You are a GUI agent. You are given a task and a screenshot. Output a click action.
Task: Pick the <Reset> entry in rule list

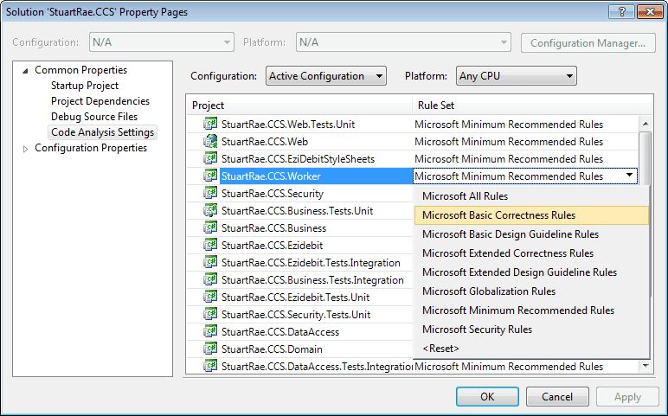tap(440, 349)
